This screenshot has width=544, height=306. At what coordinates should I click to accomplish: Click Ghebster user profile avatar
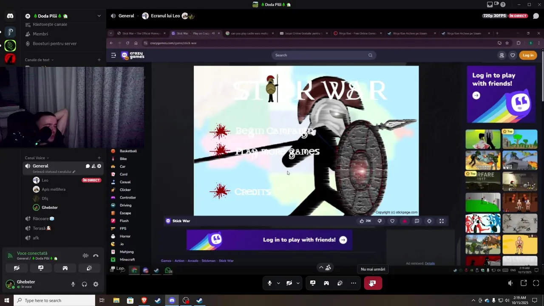[10, 284]
